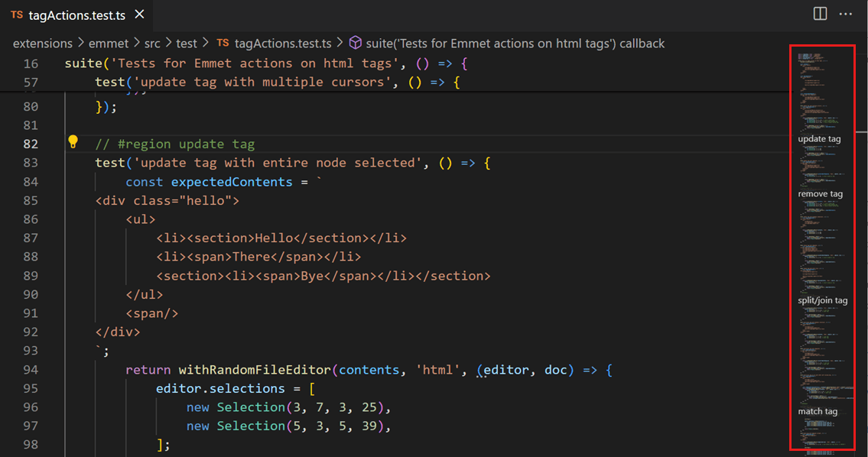
Task: Click the closing </ul> tag on line 90
Action: 145,295
